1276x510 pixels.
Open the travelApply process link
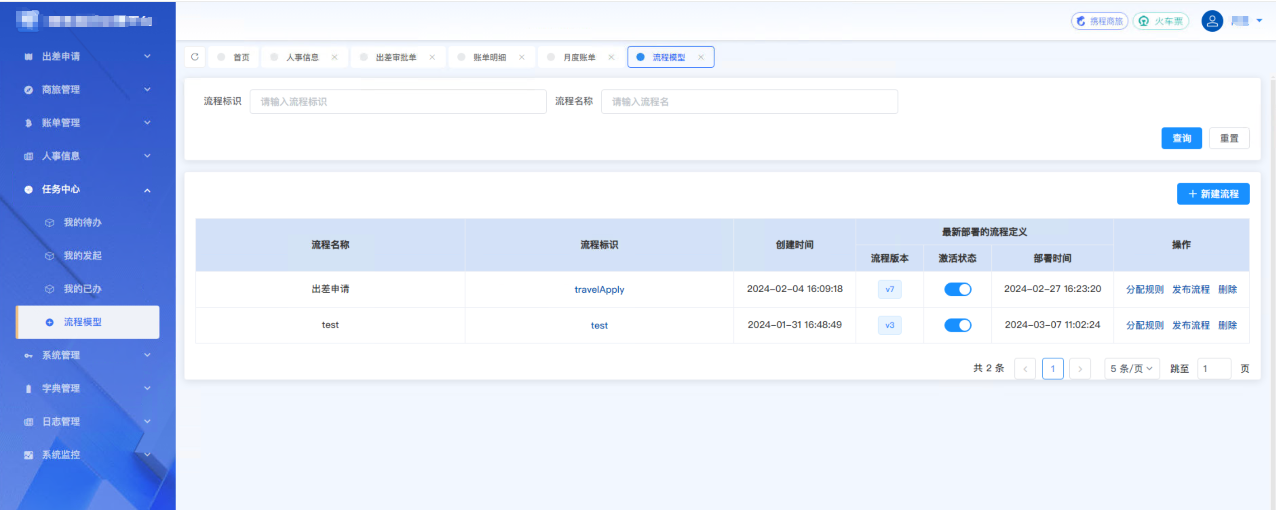point(599,290)
